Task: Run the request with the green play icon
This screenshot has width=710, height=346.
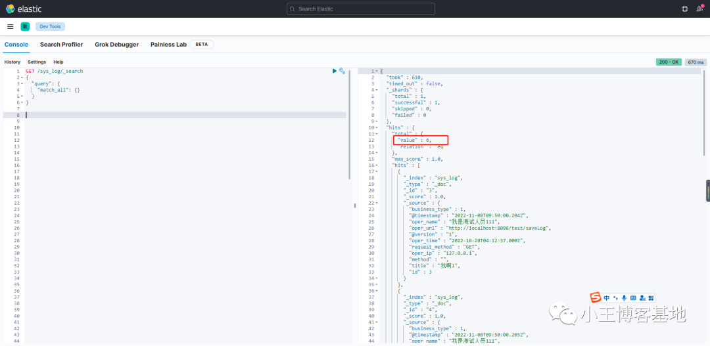Action: [x=335, y=71]
